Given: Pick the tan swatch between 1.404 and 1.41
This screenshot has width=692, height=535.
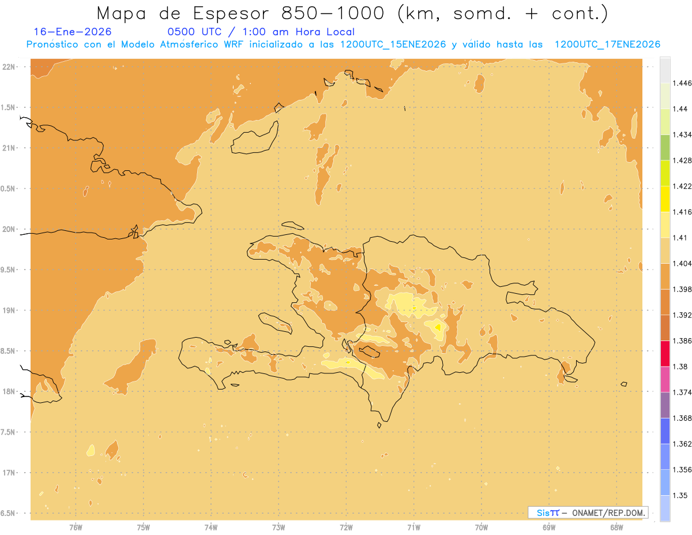Looking at the screenshot, I should coord(665,250).
